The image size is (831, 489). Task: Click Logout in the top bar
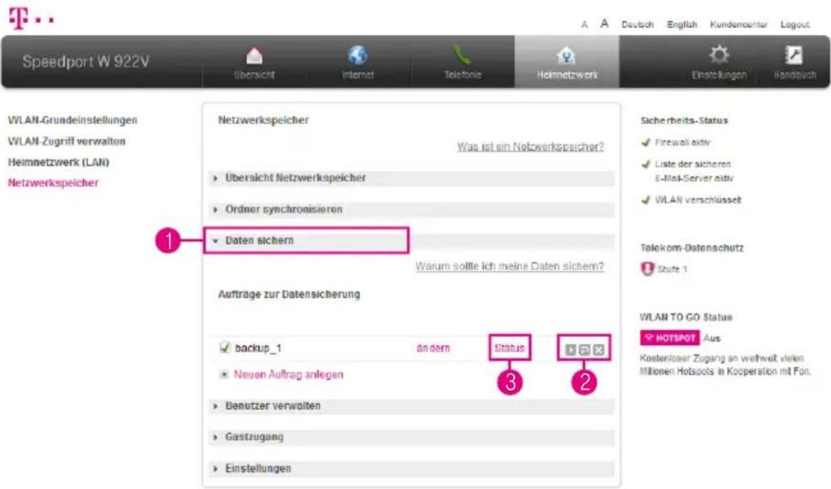point(795,24)
